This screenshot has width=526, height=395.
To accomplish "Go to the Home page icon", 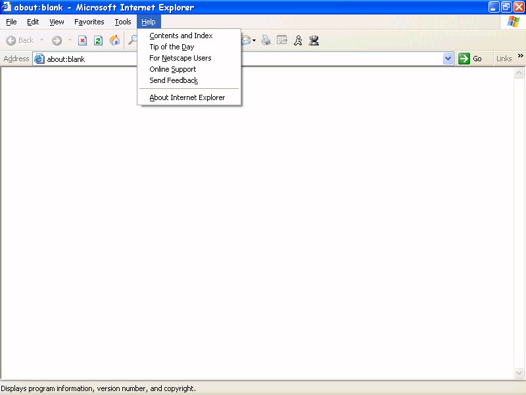I will 114,40.
